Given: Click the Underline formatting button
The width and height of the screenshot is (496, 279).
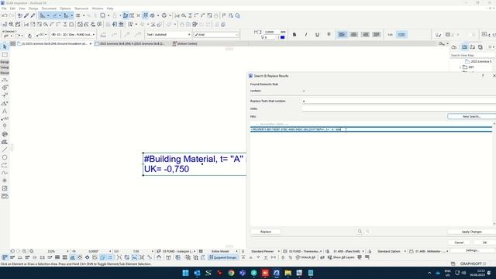Looking at the screenshot, I should [x=317, y=34].
